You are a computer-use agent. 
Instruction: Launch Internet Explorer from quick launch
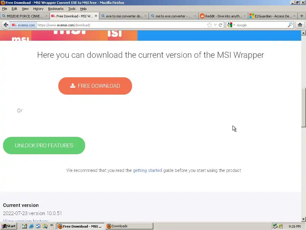(31, 226)
